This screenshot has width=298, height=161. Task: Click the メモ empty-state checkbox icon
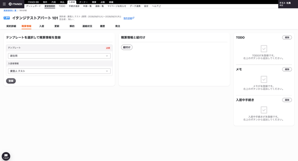264,79
